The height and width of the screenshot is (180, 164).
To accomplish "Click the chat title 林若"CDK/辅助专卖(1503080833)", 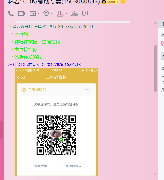I will tap(54, 2).
